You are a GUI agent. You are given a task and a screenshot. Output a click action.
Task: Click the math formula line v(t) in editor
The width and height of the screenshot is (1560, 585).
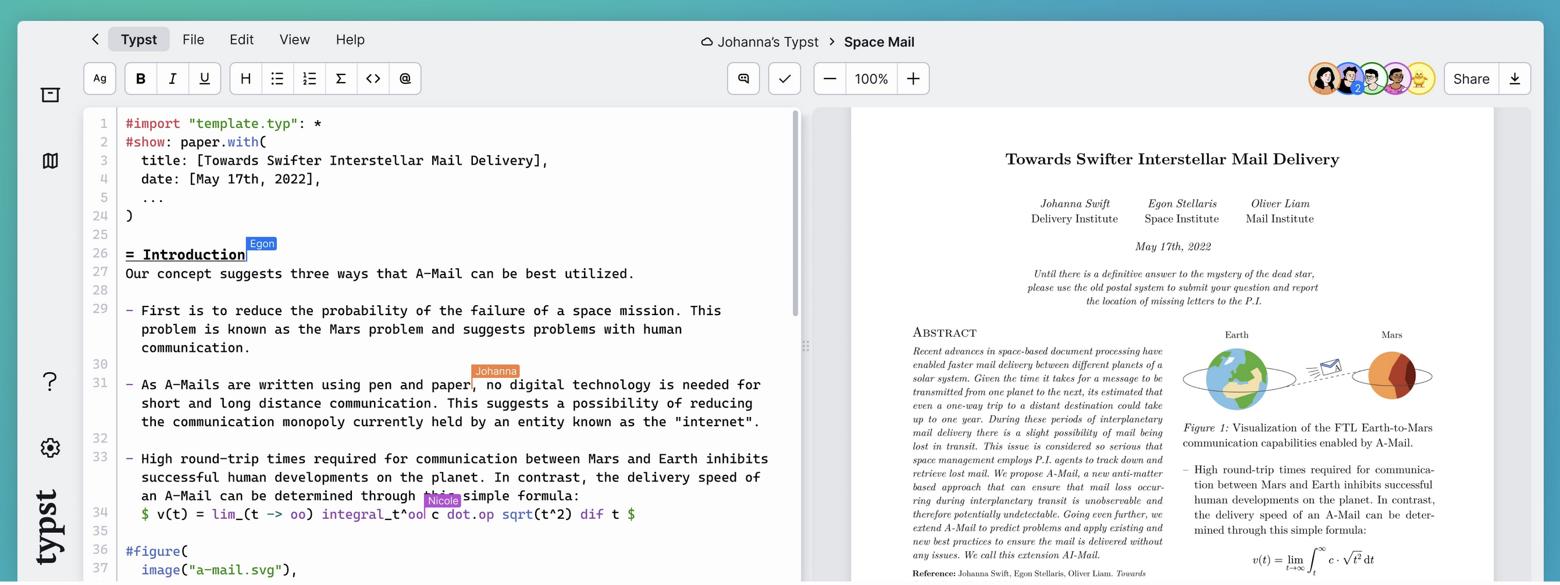click(387, 515)
